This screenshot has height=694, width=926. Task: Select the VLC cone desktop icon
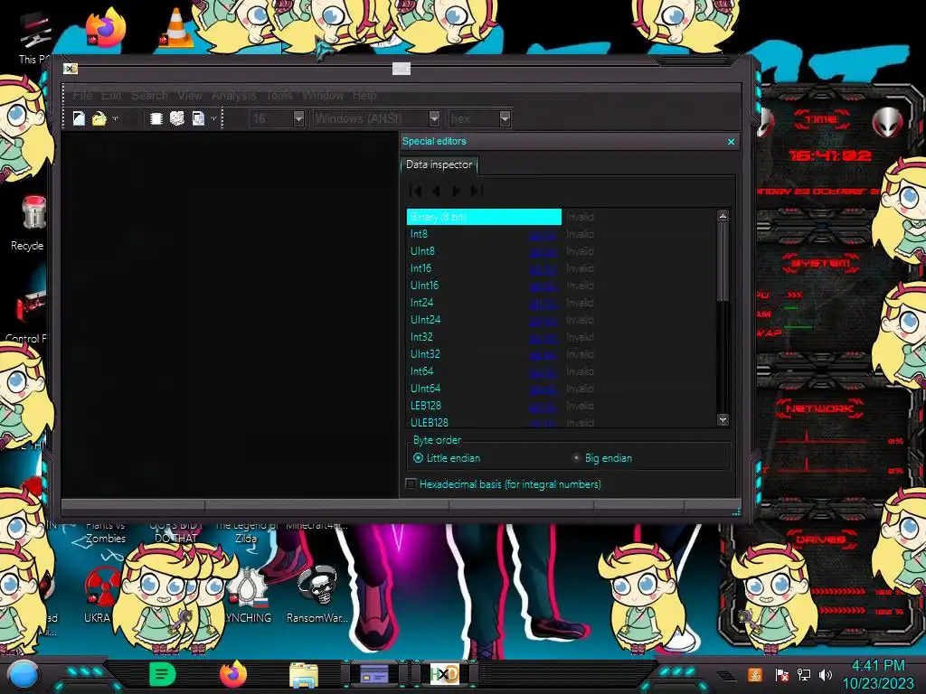[176, 28]
